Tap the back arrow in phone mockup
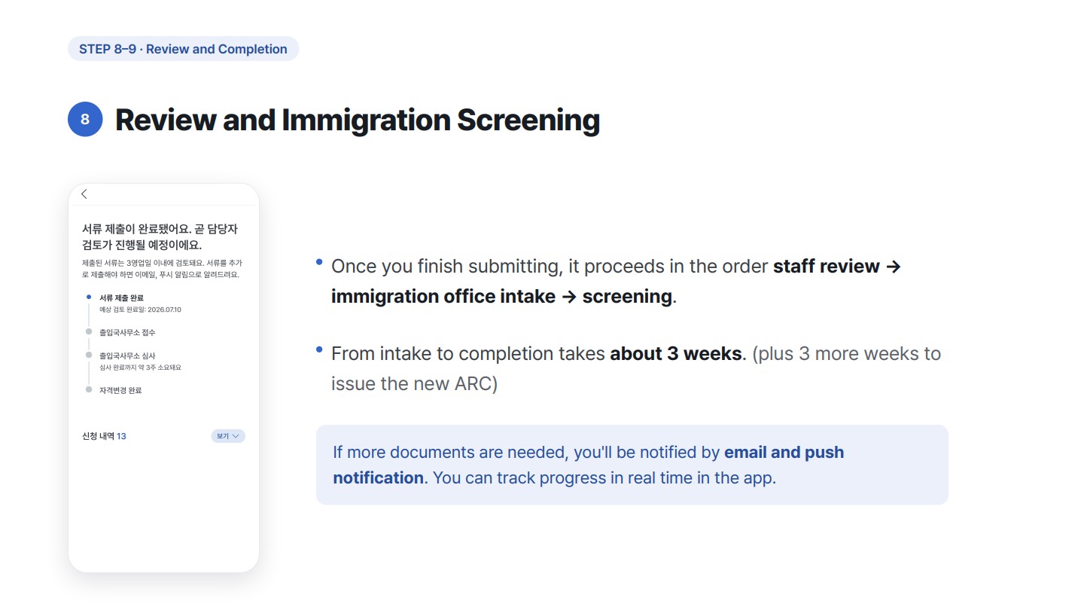 tap(84, 194)
